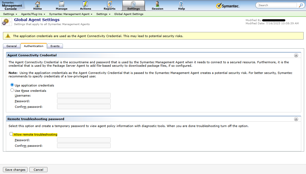This screenshot has height=174, width=306.
Task: Click the security risk warning message text
Action: pyautogui.click(x=98, y=36)
